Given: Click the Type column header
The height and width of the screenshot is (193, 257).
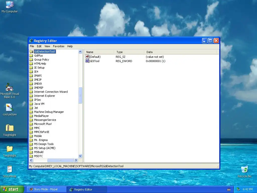Looking at the screenshot, I should (129, 52).
